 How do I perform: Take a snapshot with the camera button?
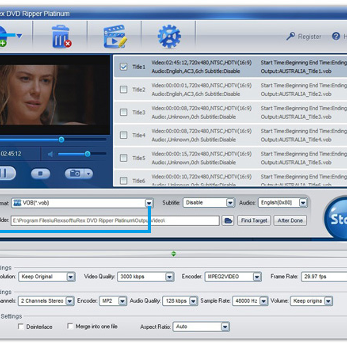click(74, 173)
